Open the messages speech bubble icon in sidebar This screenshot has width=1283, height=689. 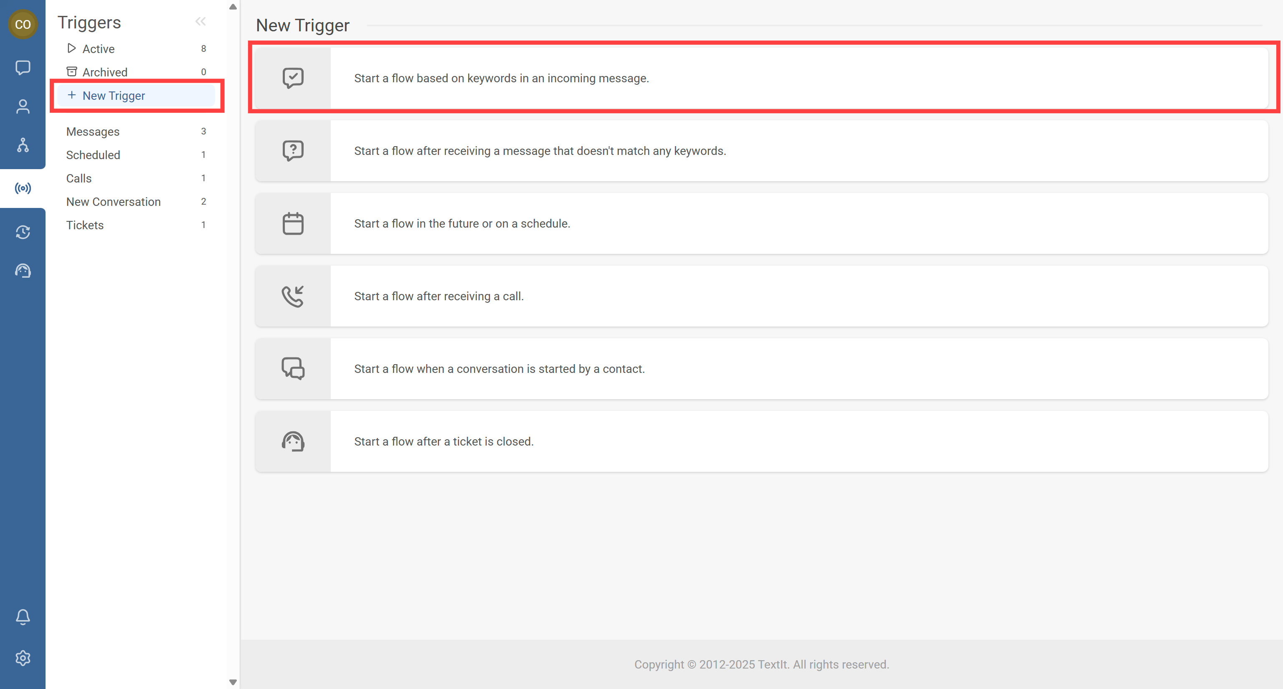(23, 67)
